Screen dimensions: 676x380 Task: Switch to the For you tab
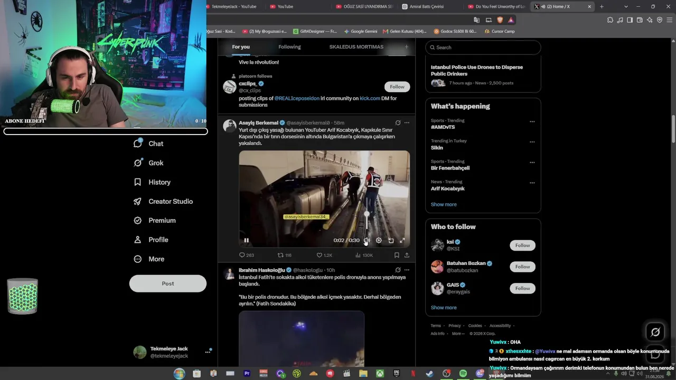(x=241, y=47)
